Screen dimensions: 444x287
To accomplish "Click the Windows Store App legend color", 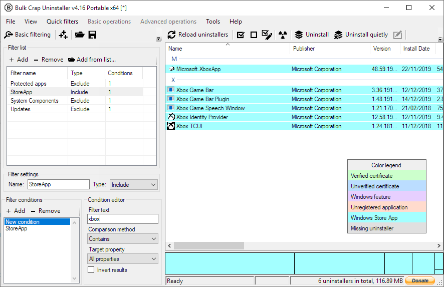I will (386, 218).
